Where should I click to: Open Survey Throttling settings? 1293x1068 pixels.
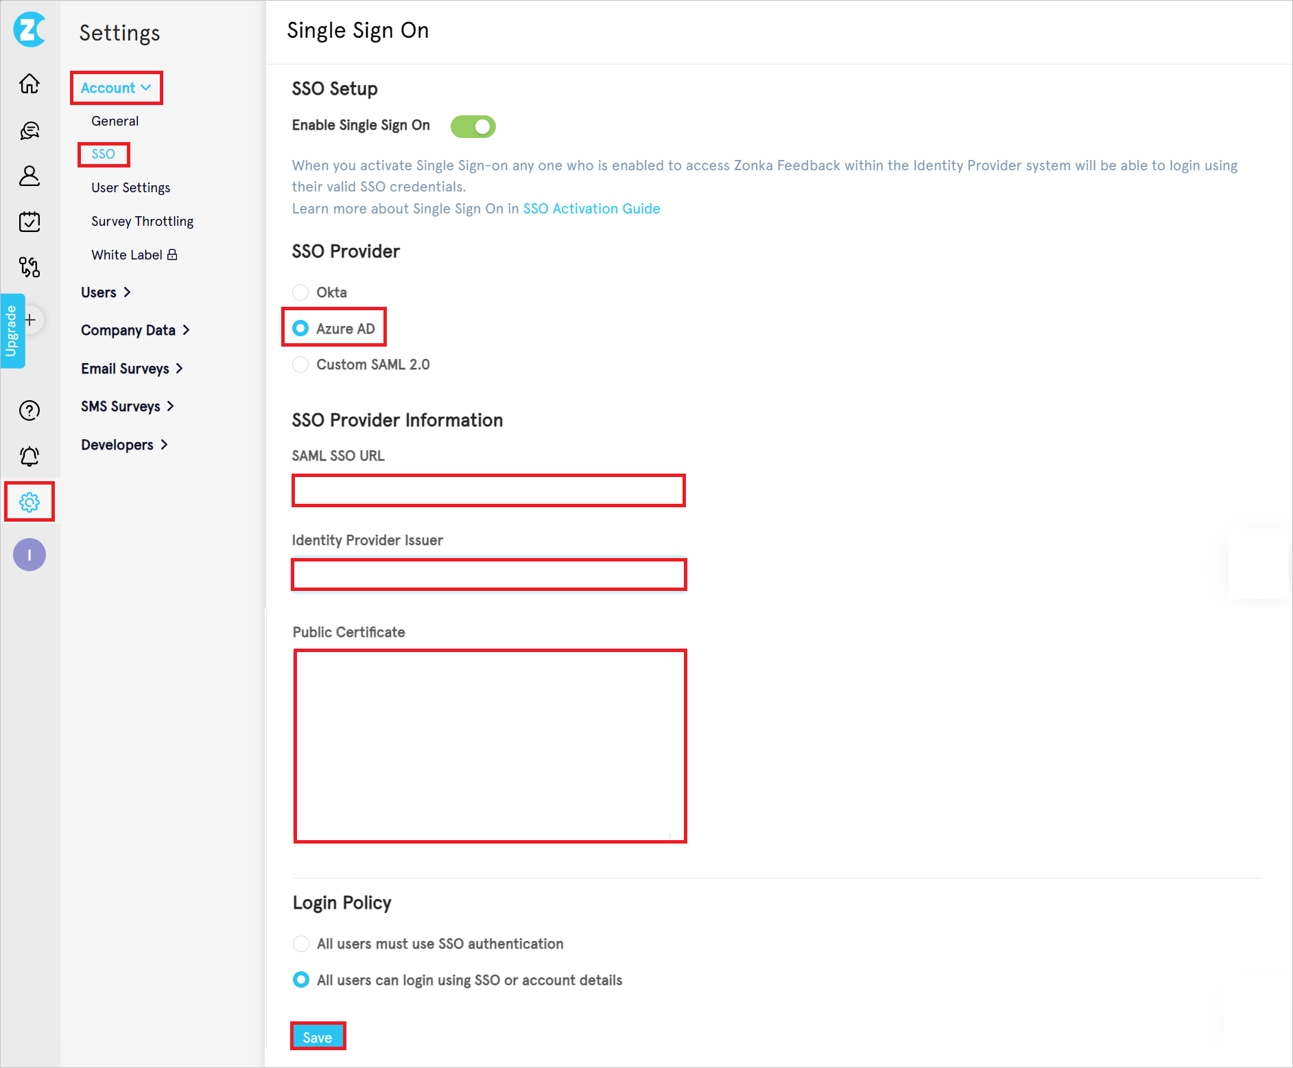pos(143,221)
